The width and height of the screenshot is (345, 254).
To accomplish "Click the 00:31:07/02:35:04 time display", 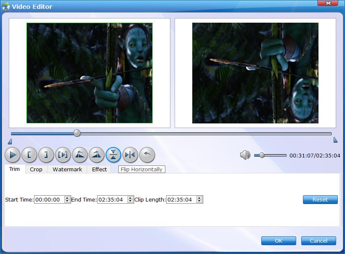I will click(315, 156).
